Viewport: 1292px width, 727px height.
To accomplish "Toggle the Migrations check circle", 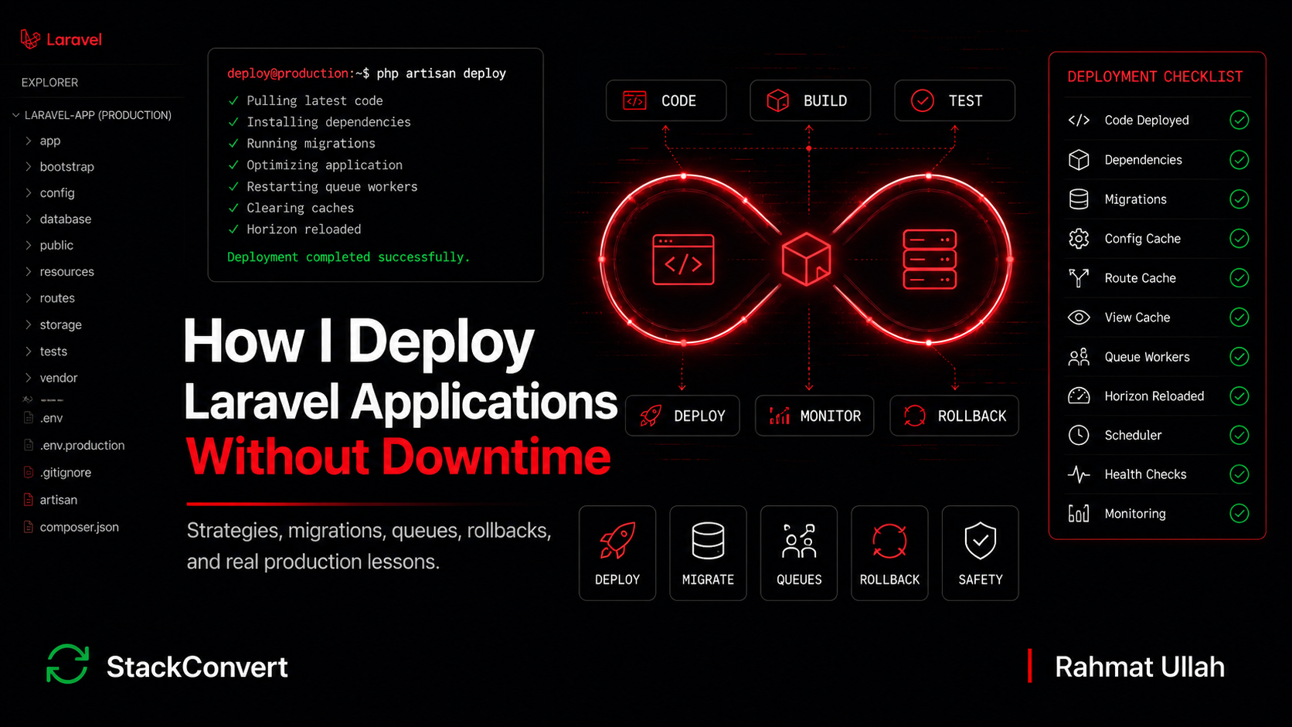I will point(1239,199).
